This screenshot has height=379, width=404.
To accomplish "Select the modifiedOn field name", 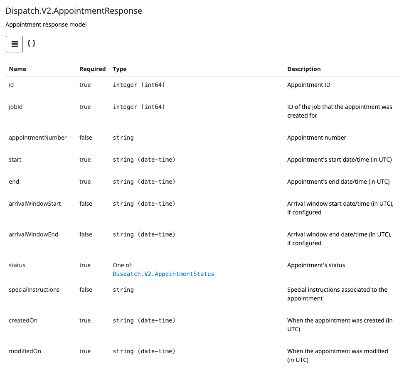I will tap(25, 351).
